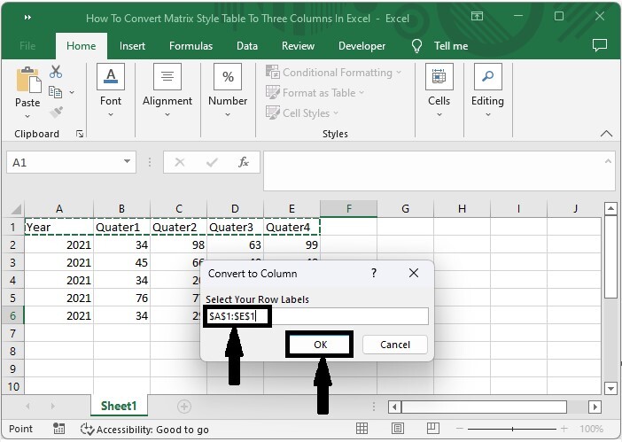Open the Font group icon

click(x=111, y=76)
